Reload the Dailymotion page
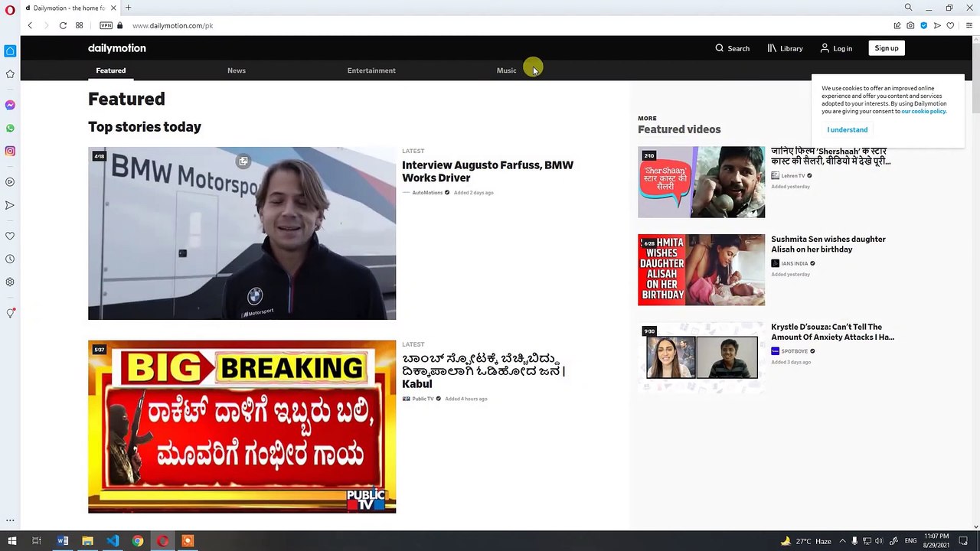This screenshot has height=551, width=980. pos(63,25)
